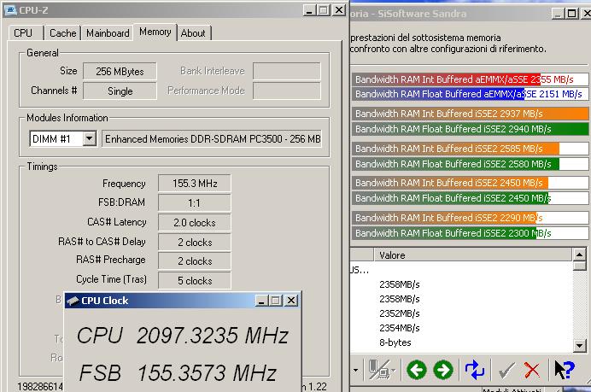Viewport: 591px width, 392px height.
Task: Select the Float Buffered iSSE2 2300 MB/s bar
Action: point(470,233)
